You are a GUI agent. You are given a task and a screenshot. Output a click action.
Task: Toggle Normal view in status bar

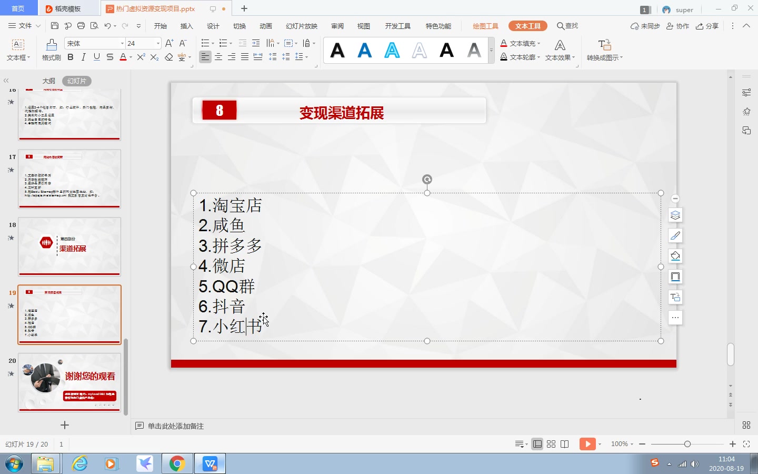point(537,444)
